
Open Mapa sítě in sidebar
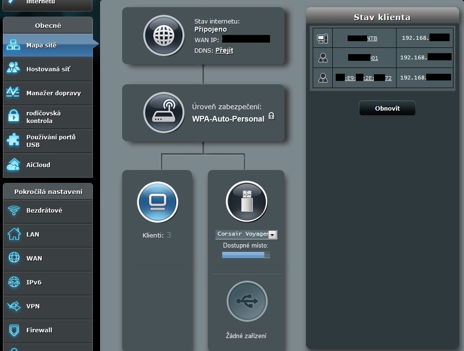pos(41,45)
